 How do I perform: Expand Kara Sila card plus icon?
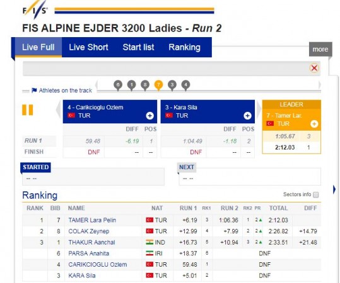247,116
